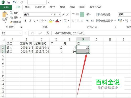The image size is (131, 98).
Task: Align cell content to middle
Action: point(78,14)
